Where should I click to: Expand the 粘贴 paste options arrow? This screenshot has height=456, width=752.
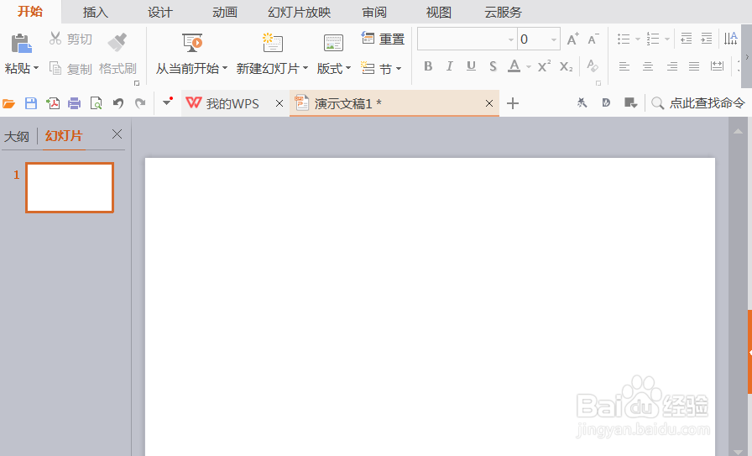click(36, 68)
